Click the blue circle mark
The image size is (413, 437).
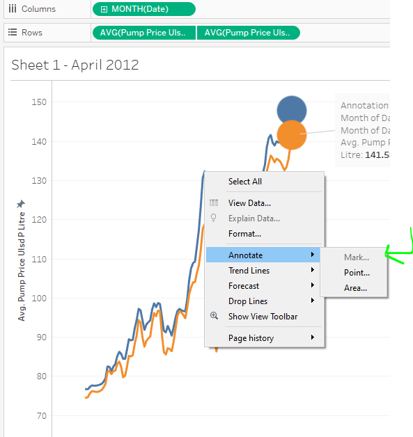point(292,109)
